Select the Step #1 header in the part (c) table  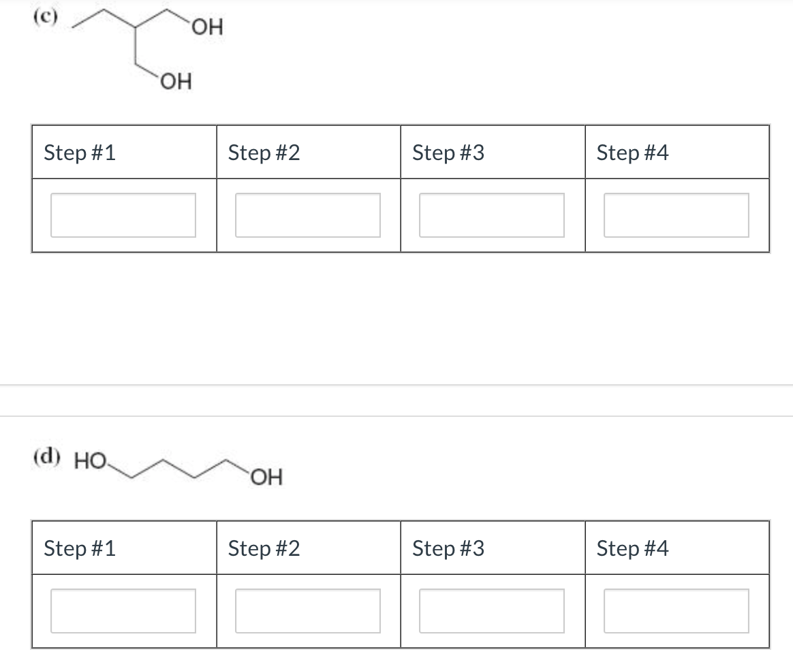[x=79, y=153]
